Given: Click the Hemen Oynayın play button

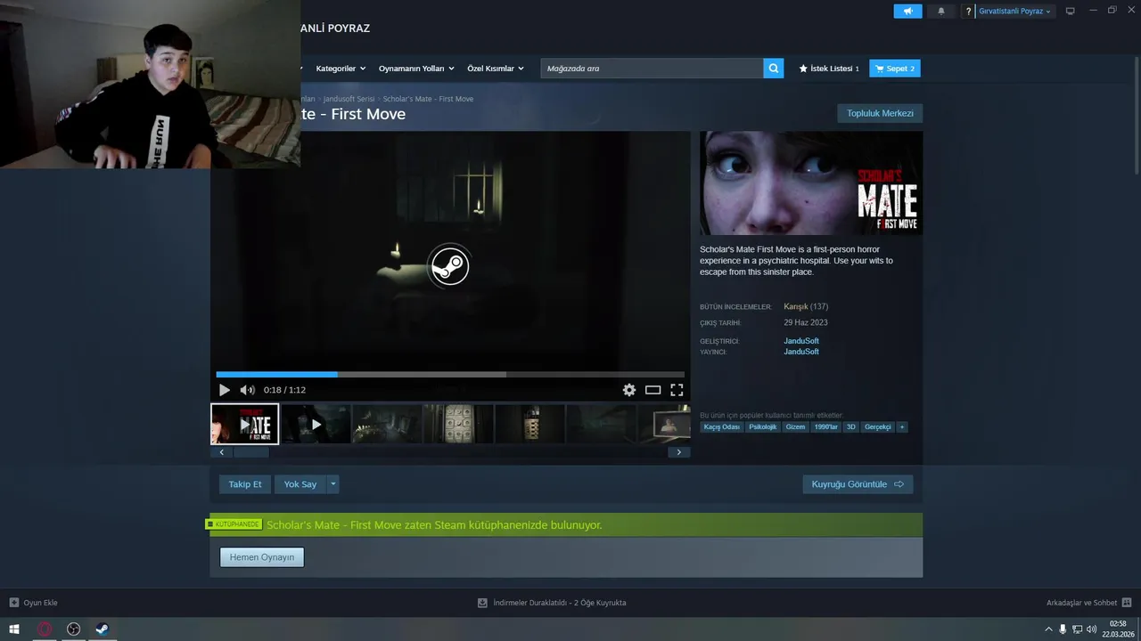Looking at the screenshot, I should point(262,557).
